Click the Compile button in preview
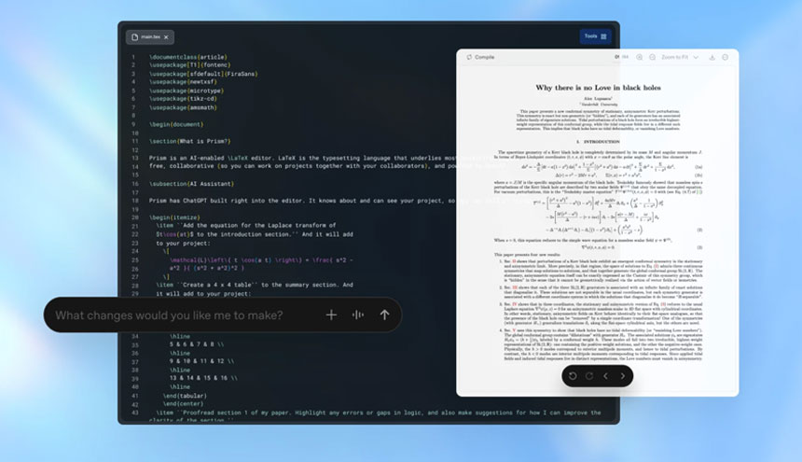The width and height of the screenshot is (802, 462). click(x=481, y=57)
